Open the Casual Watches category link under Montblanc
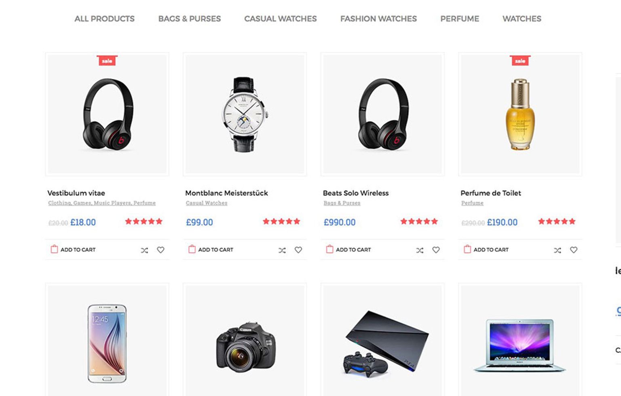The height and width of the screenshot is (396, 621). pos(207,203)
